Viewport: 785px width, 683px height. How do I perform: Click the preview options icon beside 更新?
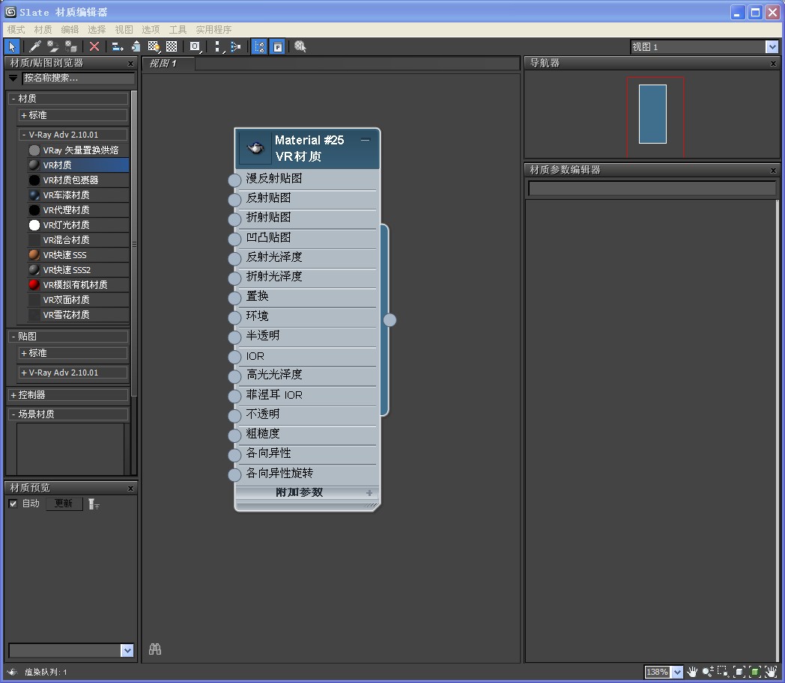coord(94,503)
